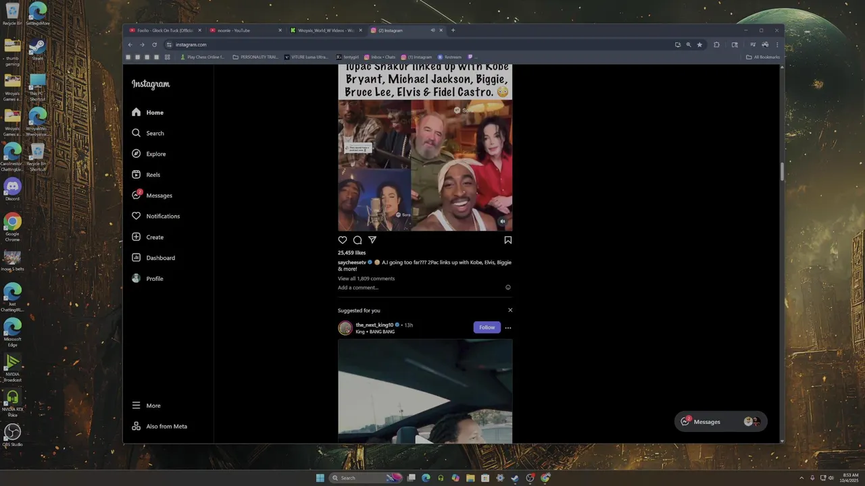Open the Recycle Bin desktop icon
The height and width of the screenshot is (486, 865).
[12, 15]
